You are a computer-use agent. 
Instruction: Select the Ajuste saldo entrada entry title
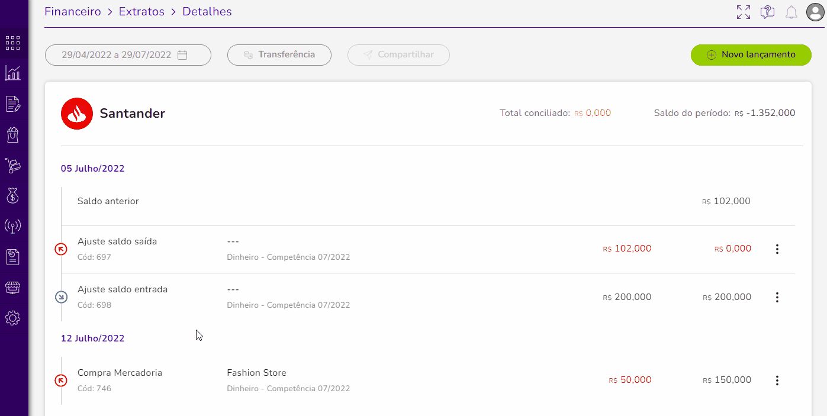pos(123,289)
